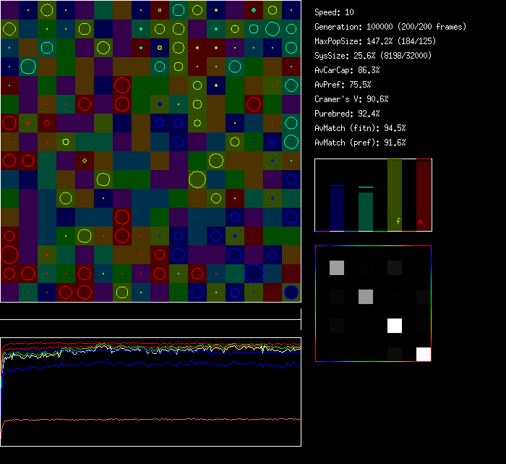Click the Generation frame counter text
The width and height of the screenshot is (506, 464).
coord(390,27)
